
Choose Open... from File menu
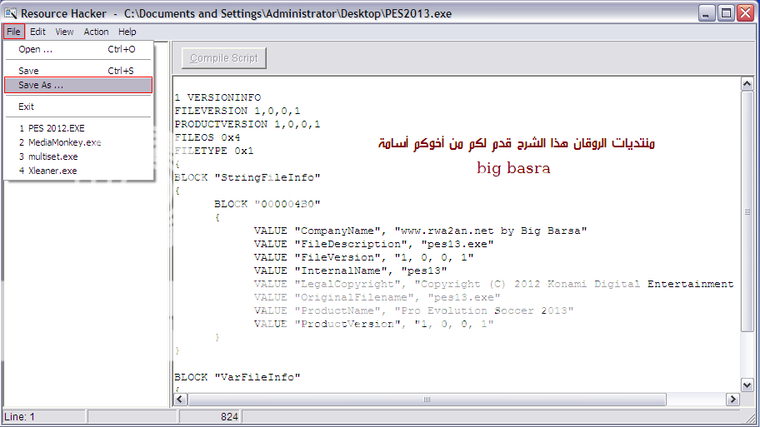[x=78, y=49]
